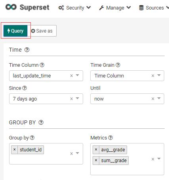Open the Sources menu

[x=154, y=8]
